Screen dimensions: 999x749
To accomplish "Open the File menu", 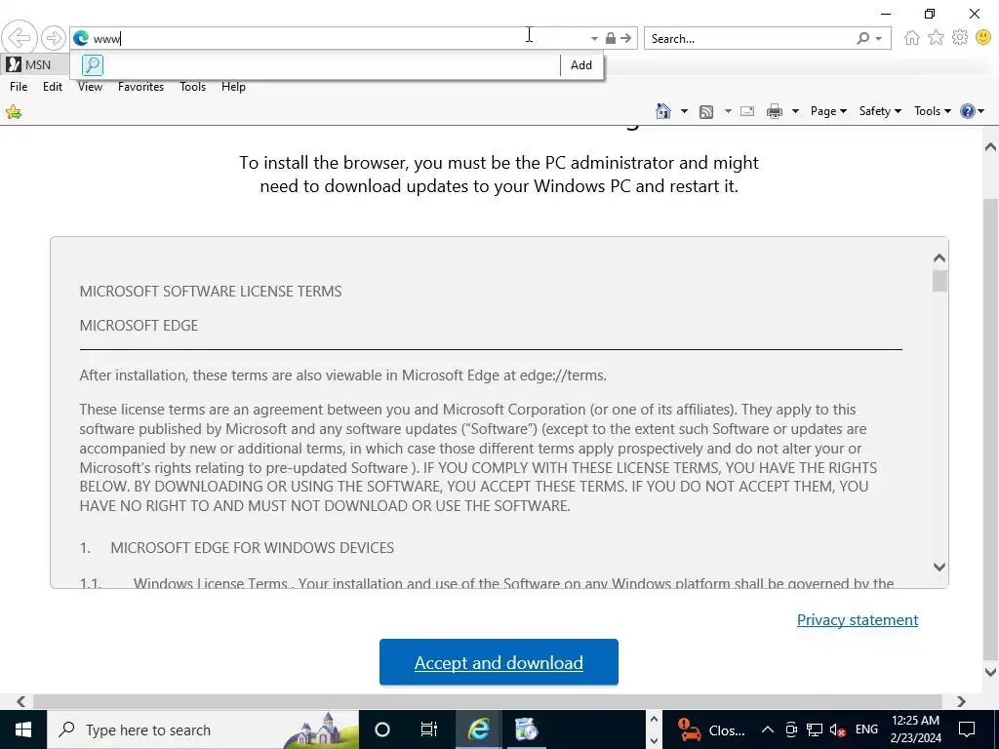I will pyautogui.click(x=19, y=87).
